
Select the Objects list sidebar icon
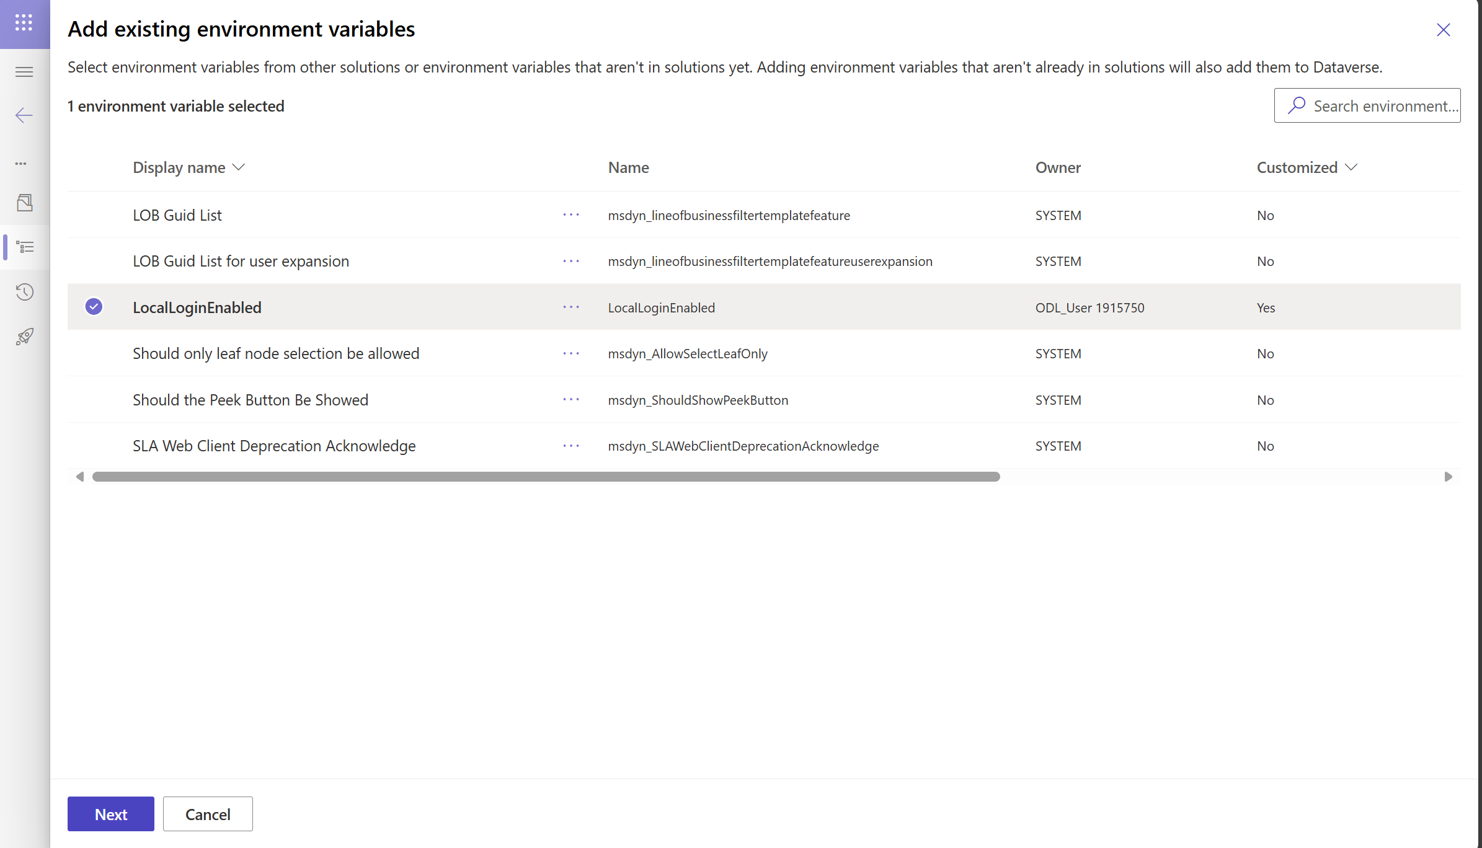pos(25,247)
